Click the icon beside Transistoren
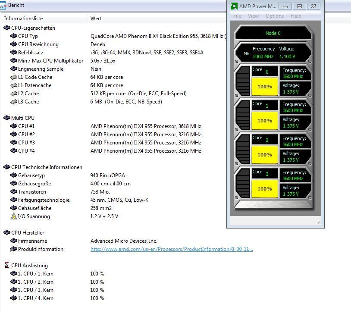Image resolution: width=351 pixels, height=313 pixels. point(14,192)
